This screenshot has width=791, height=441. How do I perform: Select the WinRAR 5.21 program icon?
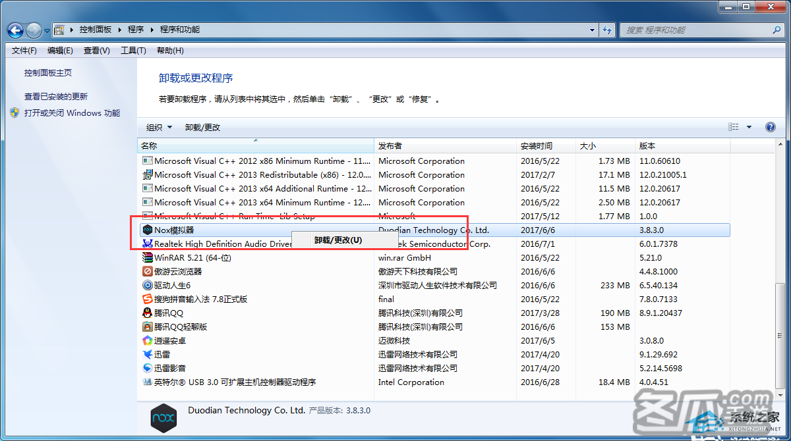pos(147,258)
